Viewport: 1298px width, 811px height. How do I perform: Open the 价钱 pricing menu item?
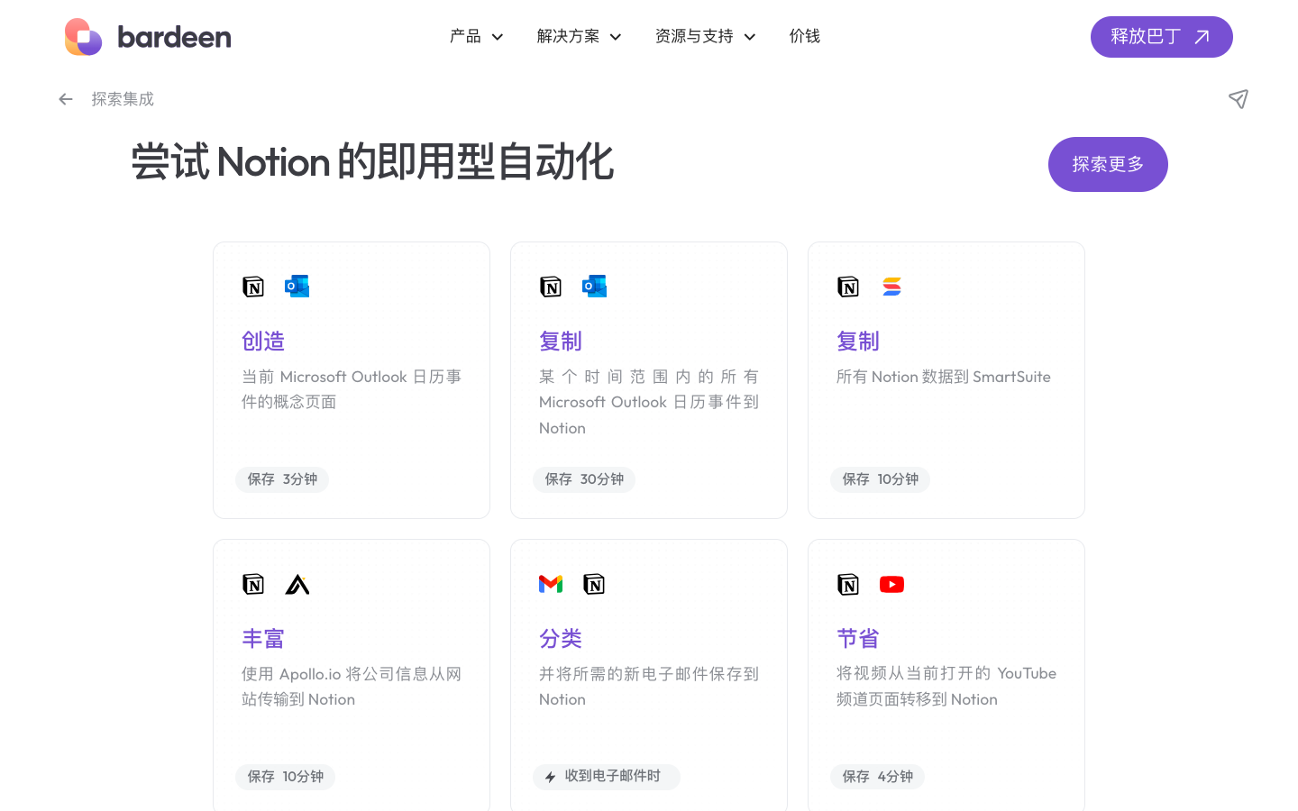click(x=804, y=36)
